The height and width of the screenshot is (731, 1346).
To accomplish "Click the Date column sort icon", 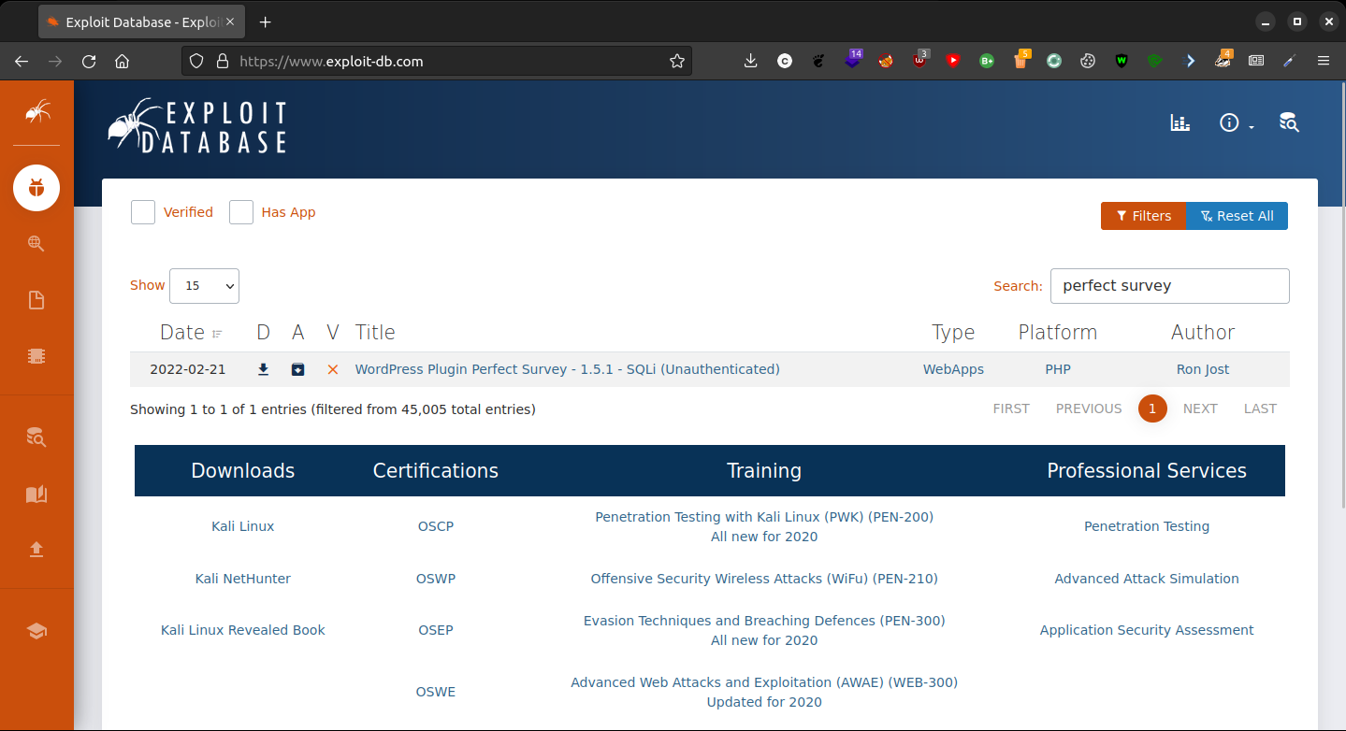I will point(217,334).
